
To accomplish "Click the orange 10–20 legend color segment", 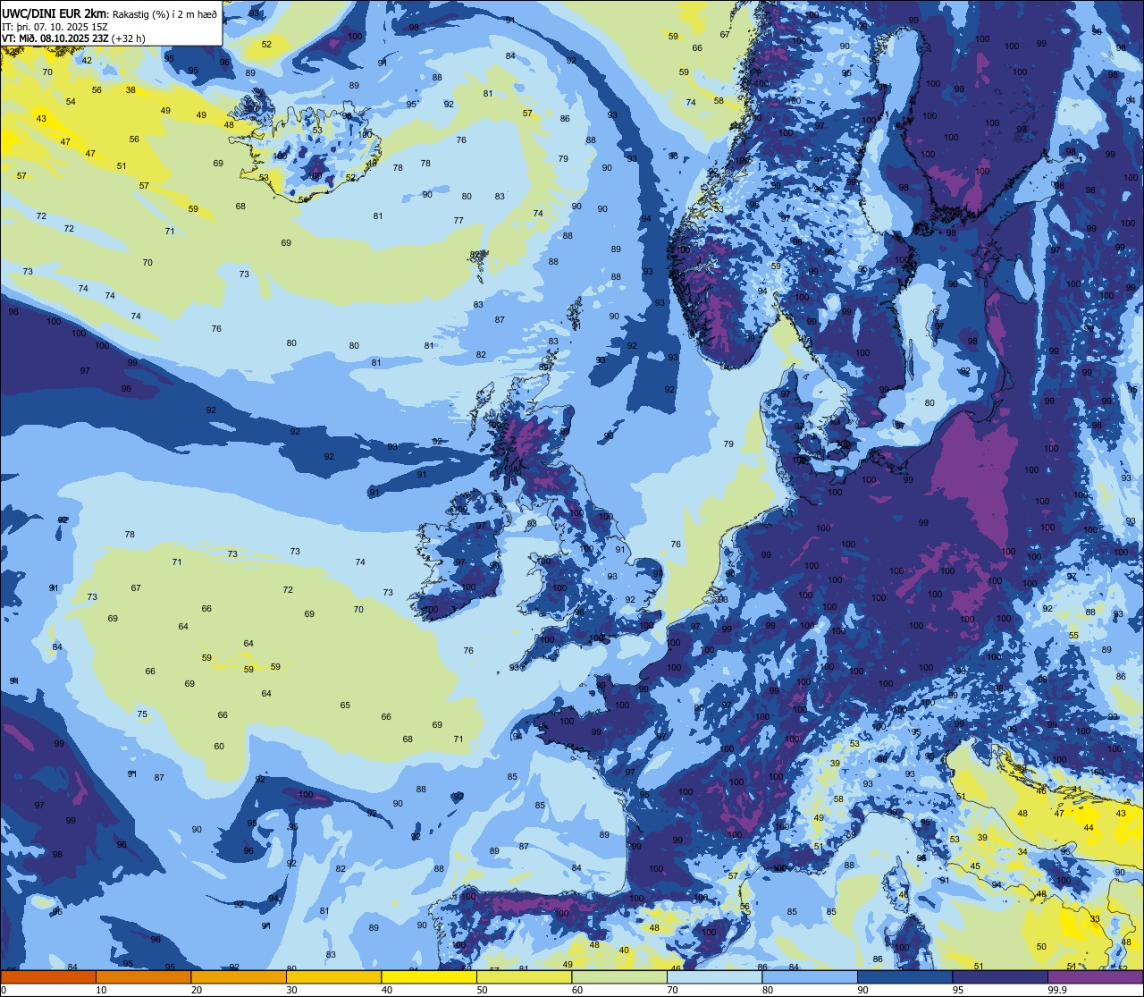I will [x=143, y=977].
